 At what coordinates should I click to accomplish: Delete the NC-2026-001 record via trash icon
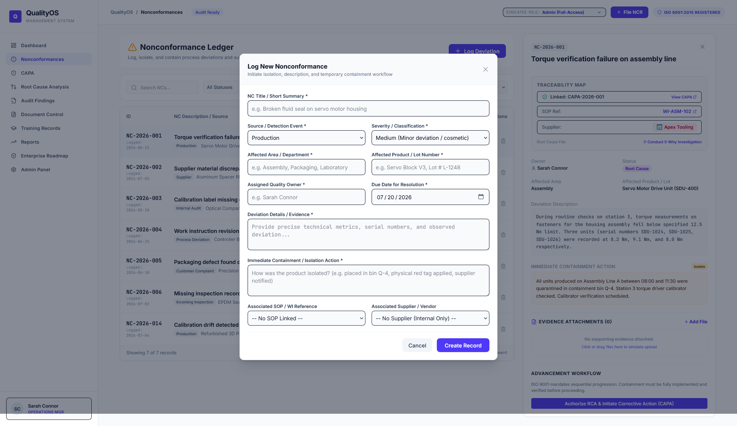pyautogui.click(x=503, y=141)
